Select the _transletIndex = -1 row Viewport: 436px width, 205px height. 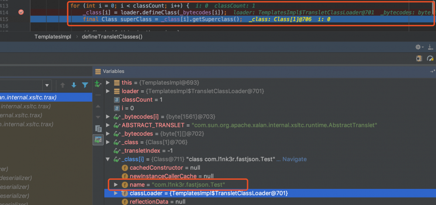270,150
